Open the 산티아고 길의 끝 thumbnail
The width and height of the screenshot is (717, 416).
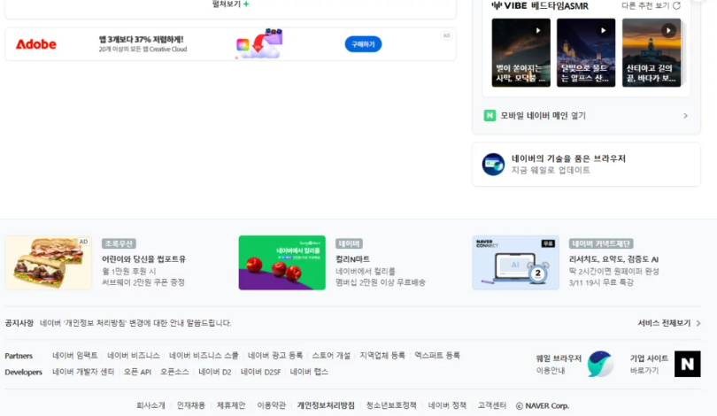651,52
